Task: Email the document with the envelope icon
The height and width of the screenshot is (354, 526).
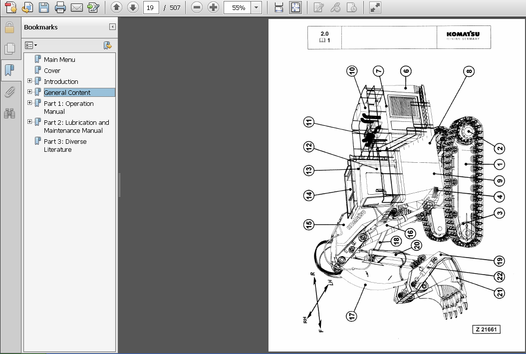Action: click(77, 7)
